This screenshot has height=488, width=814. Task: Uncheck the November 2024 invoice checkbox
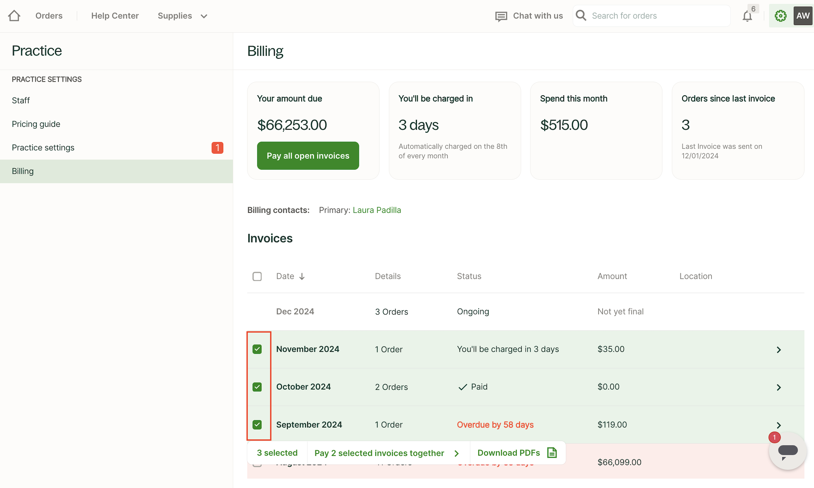257,349
